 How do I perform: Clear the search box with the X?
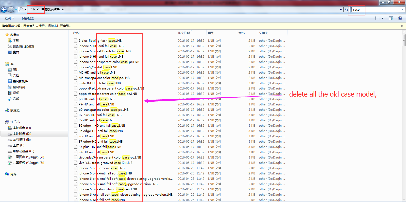(402, 10)
